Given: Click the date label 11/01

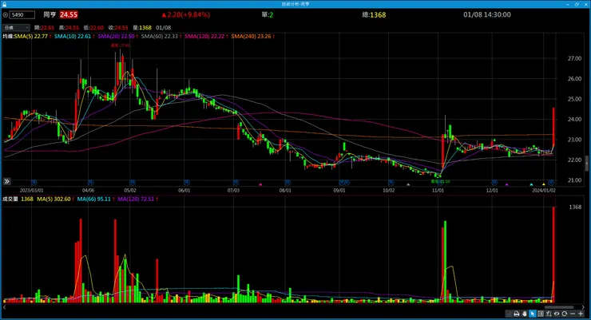Looking at the screenshot, I should [438, 191].
